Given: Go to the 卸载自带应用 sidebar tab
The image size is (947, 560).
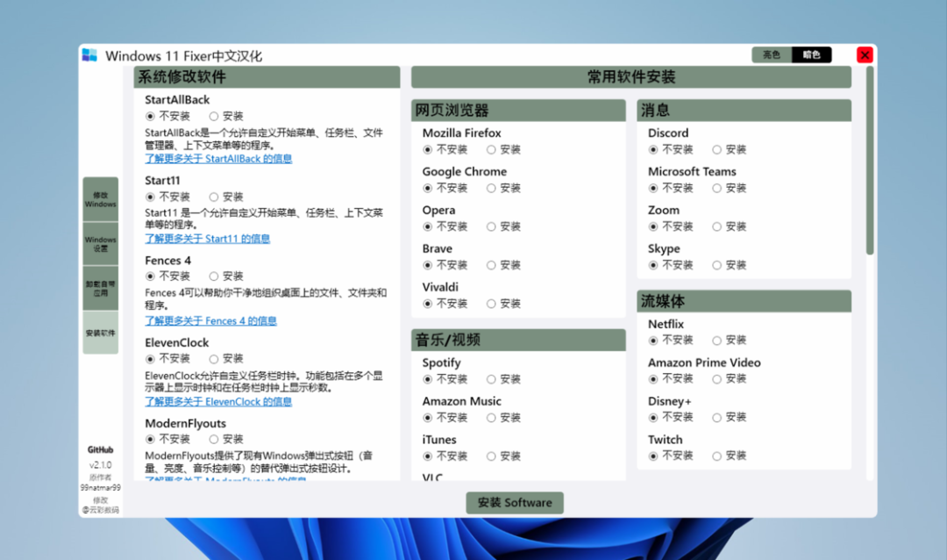Looking at the screenshot, I should (x=100, y=289).
